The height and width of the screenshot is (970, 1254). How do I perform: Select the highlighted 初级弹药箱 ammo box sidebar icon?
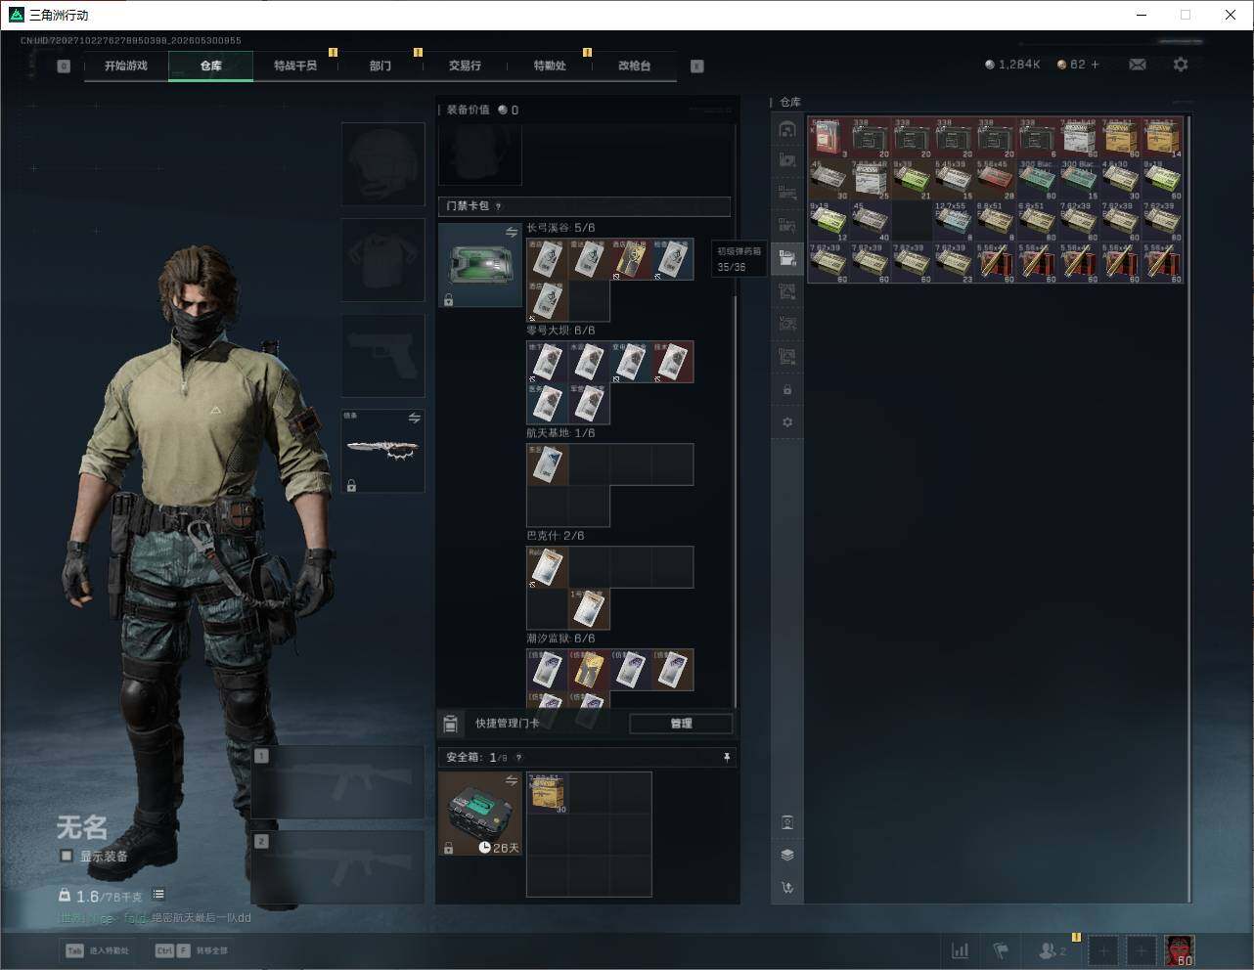click(x=787, y=259)
